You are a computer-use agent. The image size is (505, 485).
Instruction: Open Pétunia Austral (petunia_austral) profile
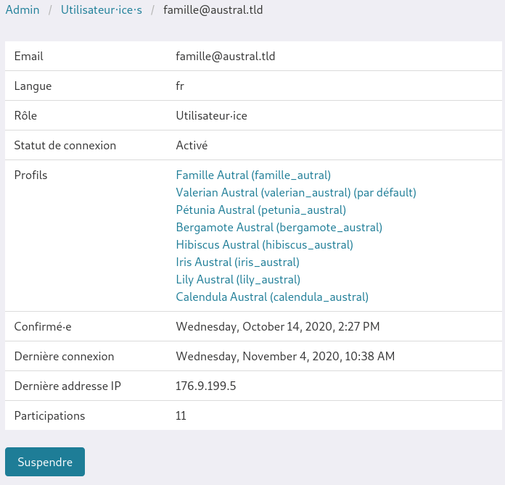261,210
